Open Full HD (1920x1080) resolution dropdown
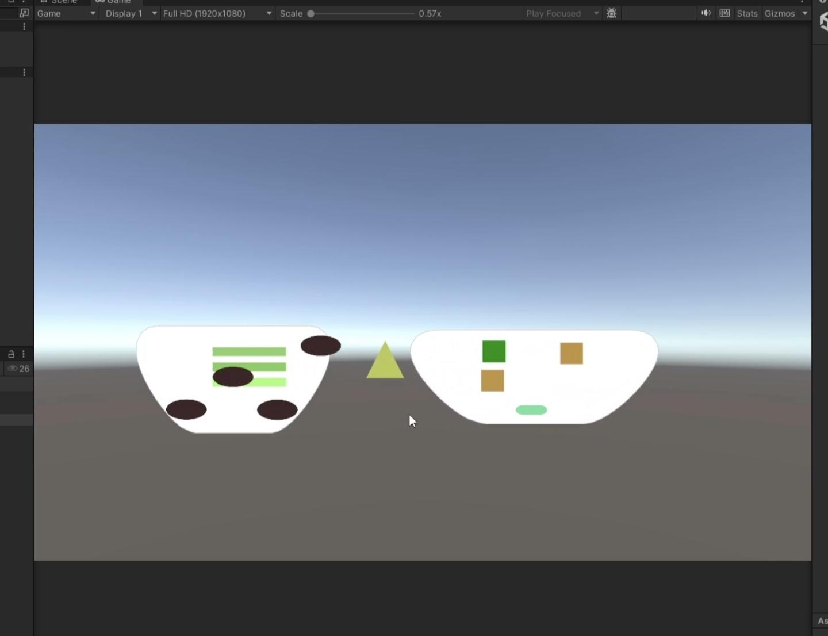The width and height of the screenshot is (828, 636). [217, 13]
